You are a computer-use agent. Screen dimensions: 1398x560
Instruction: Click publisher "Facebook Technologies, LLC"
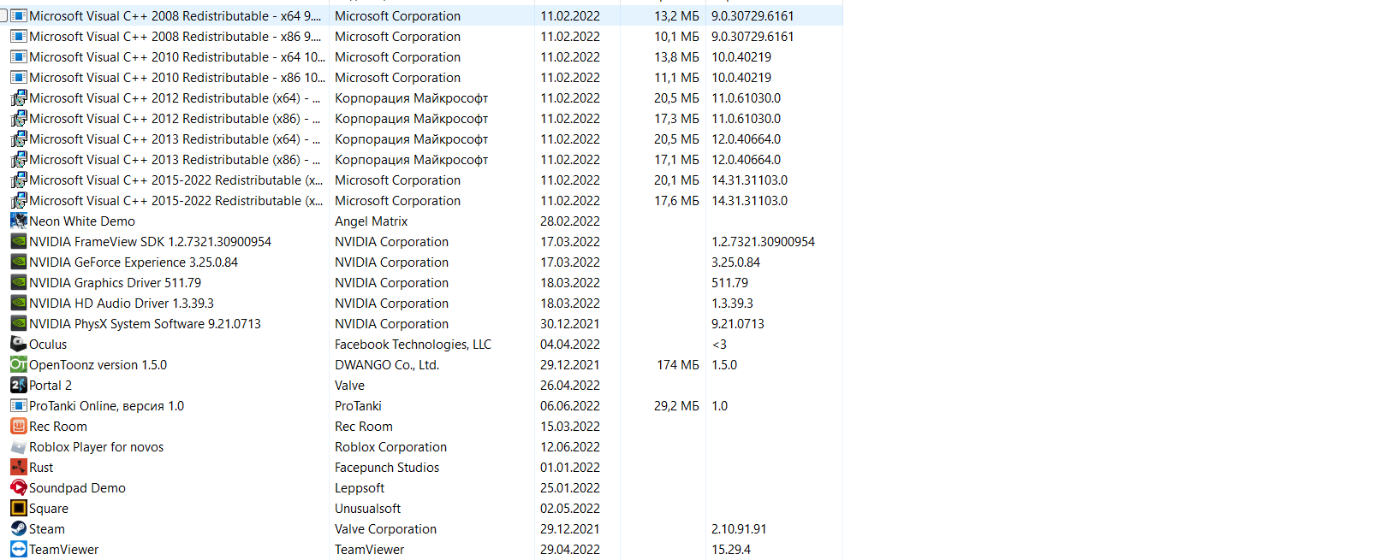(413, 345)
